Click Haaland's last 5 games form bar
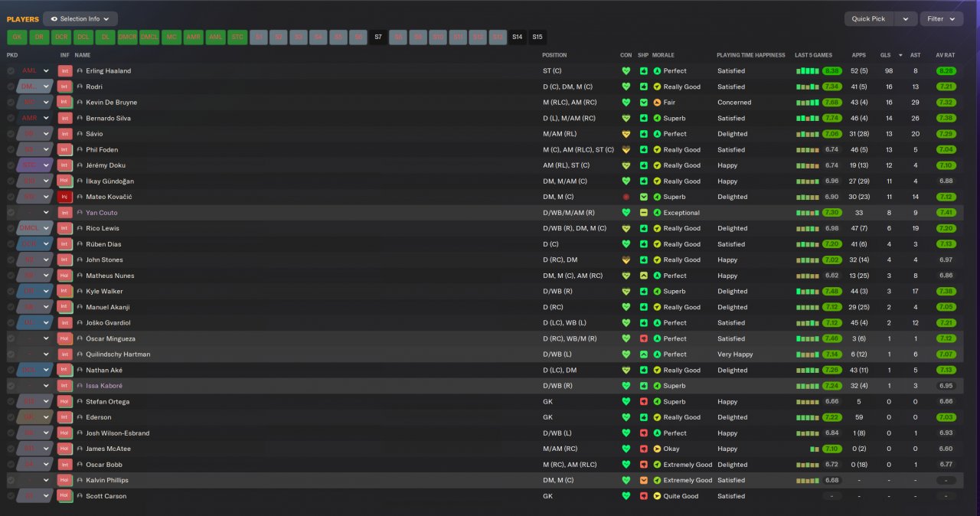This screenshot has height=516, width=980. 808,70
